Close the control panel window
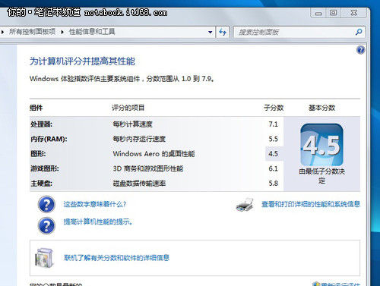Image resolution: width=380 pixels, height=286 pixels. pos(354,13)
